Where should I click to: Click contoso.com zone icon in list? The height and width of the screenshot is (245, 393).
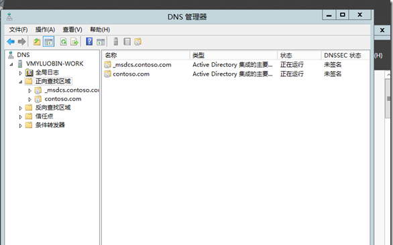(x=107, y=74)
